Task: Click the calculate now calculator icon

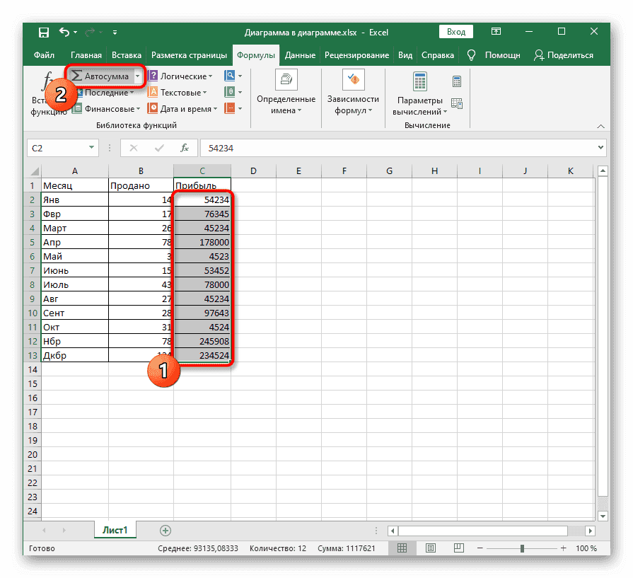Action: (x=457, y=81)
